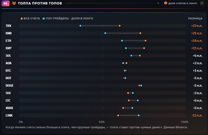Image resolution: width=208 pixels, height=135 pixels.
Task: Click the доля счетов в лонге label
Action: 182,3
